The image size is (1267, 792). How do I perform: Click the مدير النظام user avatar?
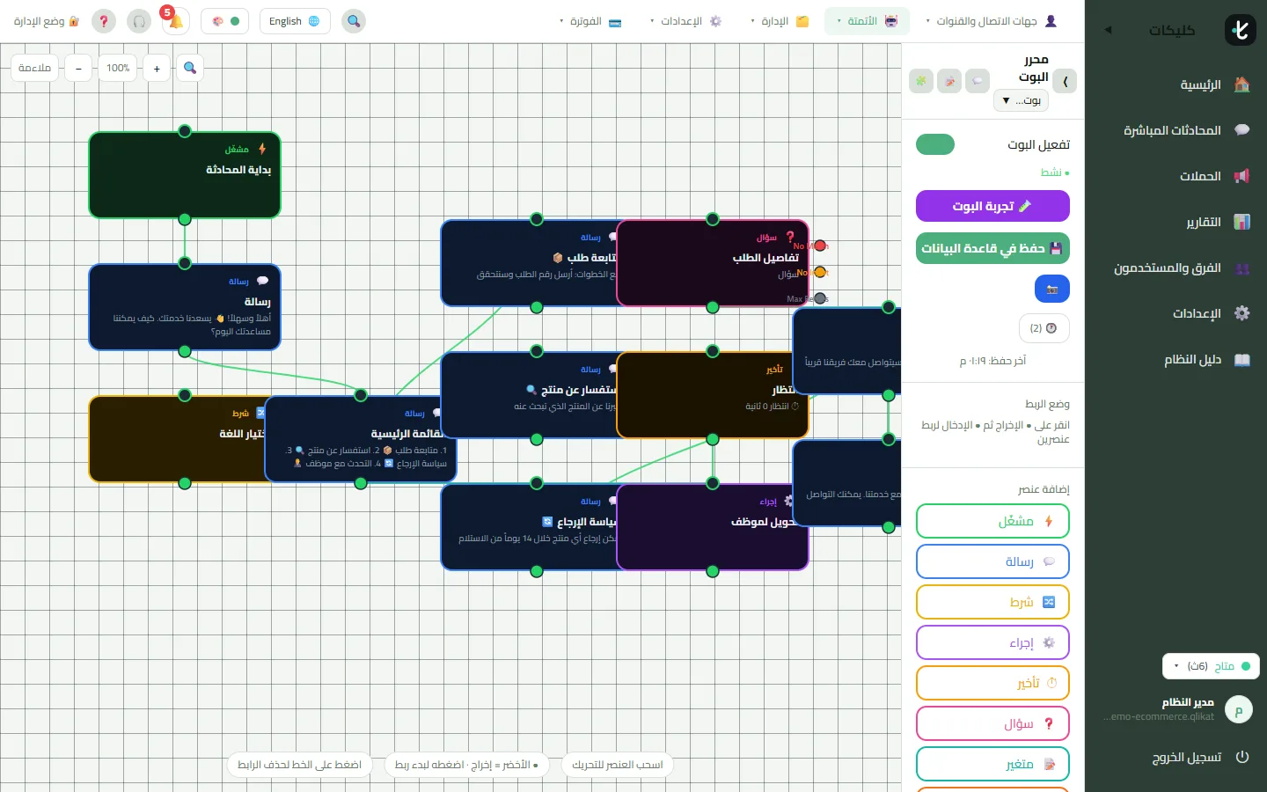(x=1239, y=710)
